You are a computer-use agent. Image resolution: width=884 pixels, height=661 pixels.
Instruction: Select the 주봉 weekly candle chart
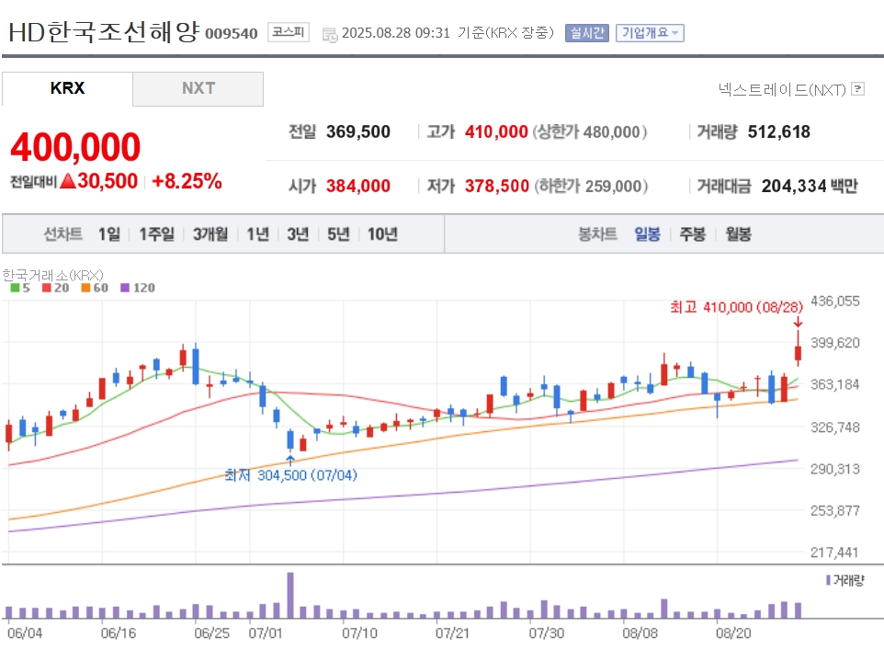click(692, 234)
